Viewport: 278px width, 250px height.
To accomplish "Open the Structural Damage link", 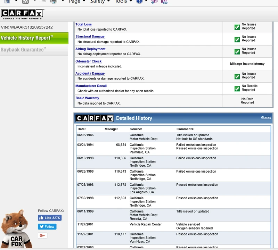I will (90, 36).
